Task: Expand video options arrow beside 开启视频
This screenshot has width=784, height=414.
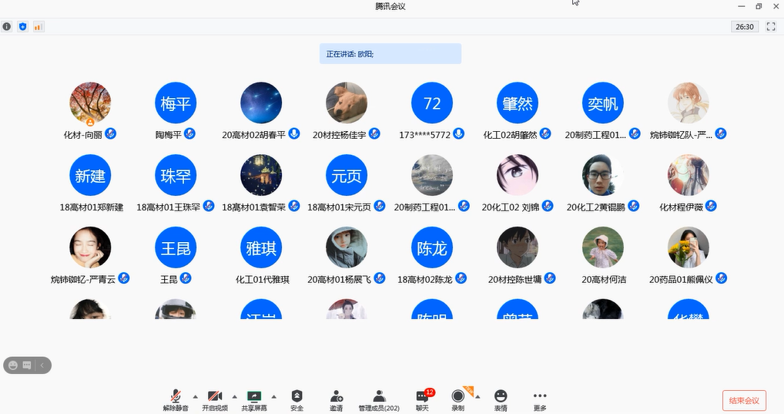Action: [x=234, y=396]
